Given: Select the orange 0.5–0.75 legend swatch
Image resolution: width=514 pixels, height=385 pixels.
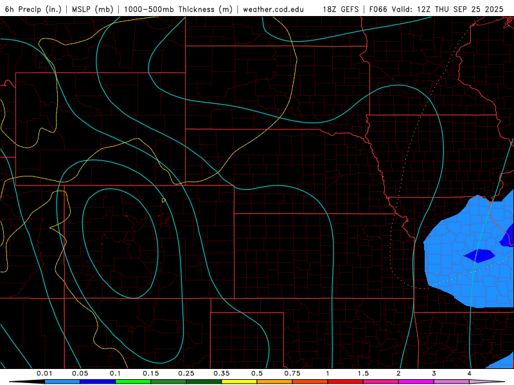Looking at the screenshot, I should click(x=275, y=382).
